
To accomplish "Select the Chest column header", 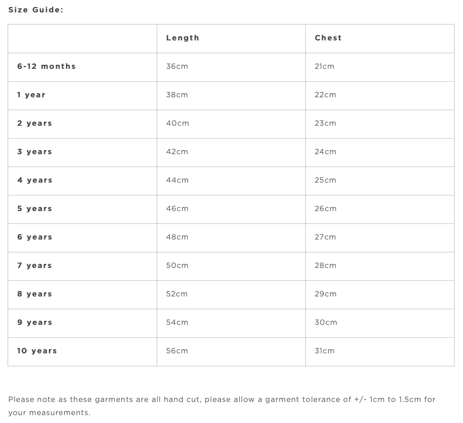I will click(328, 38).
